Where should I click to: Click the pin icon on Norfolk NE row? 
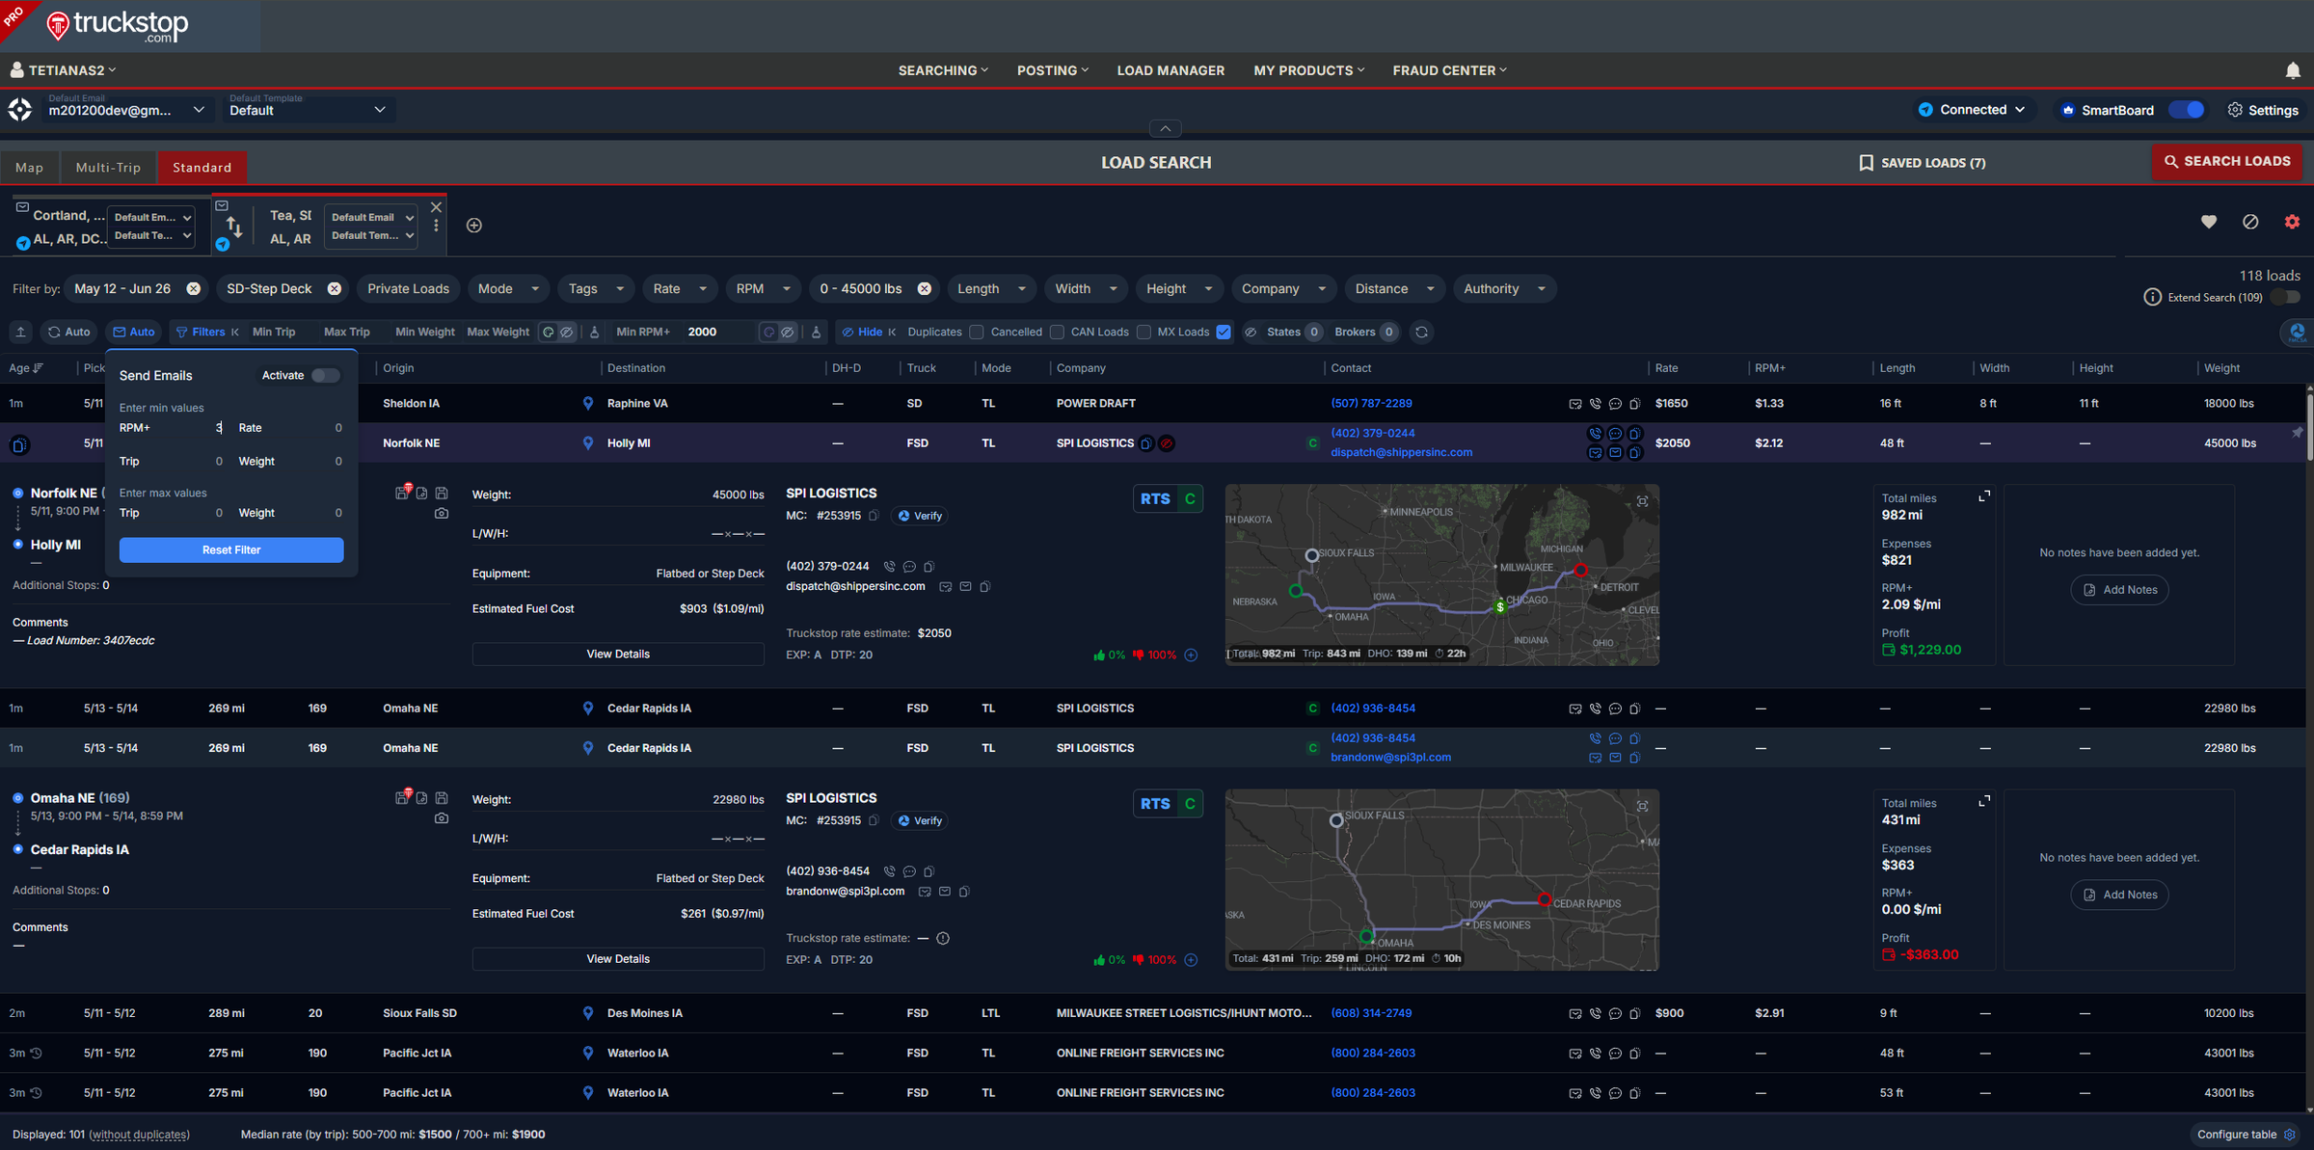2298,433
